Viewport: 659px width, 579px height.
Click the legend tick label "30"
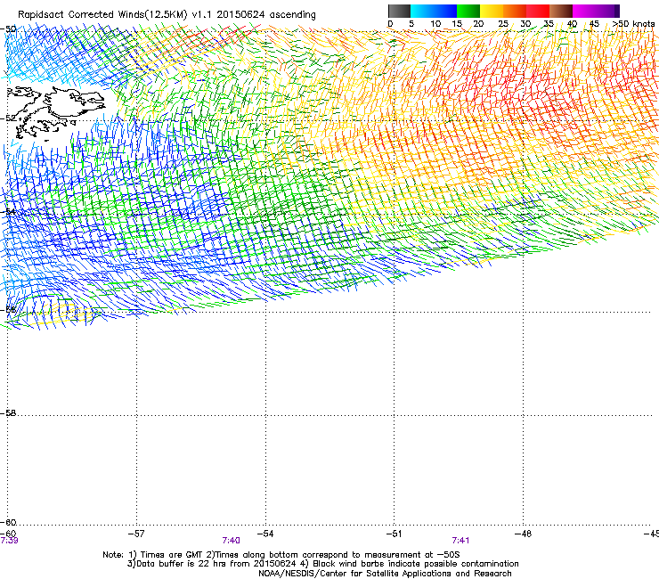coord(525,24)
